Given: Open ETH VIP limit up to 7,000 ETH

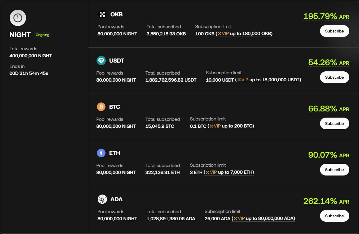Looking at the screenshot, I should (x=229, y=172).
